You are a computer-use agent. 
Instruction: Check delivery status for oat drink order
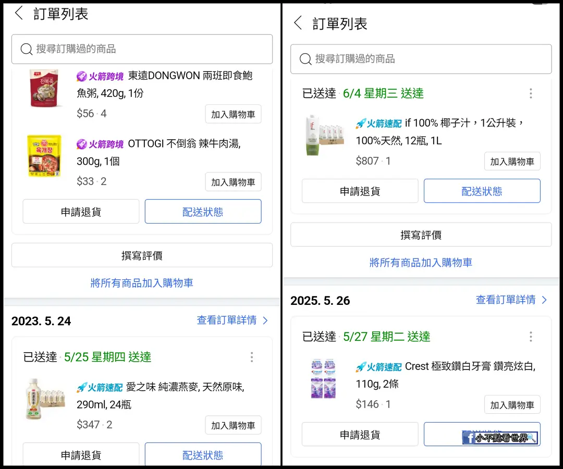click(x=203, y=454)
